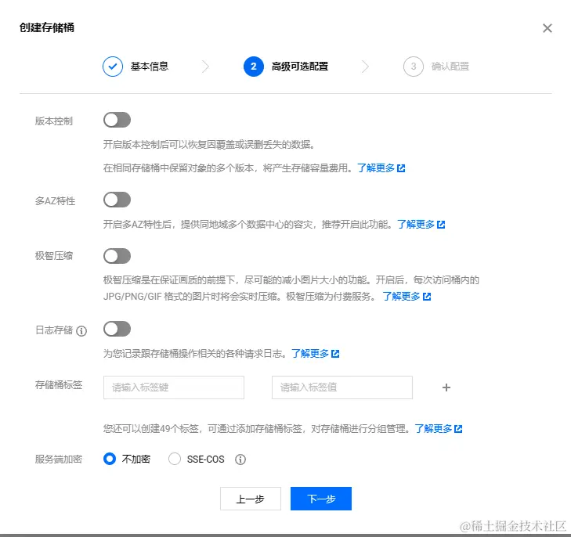Add another tag with the plus icon
Screen dimensions: 571x537
coord(446,387)
